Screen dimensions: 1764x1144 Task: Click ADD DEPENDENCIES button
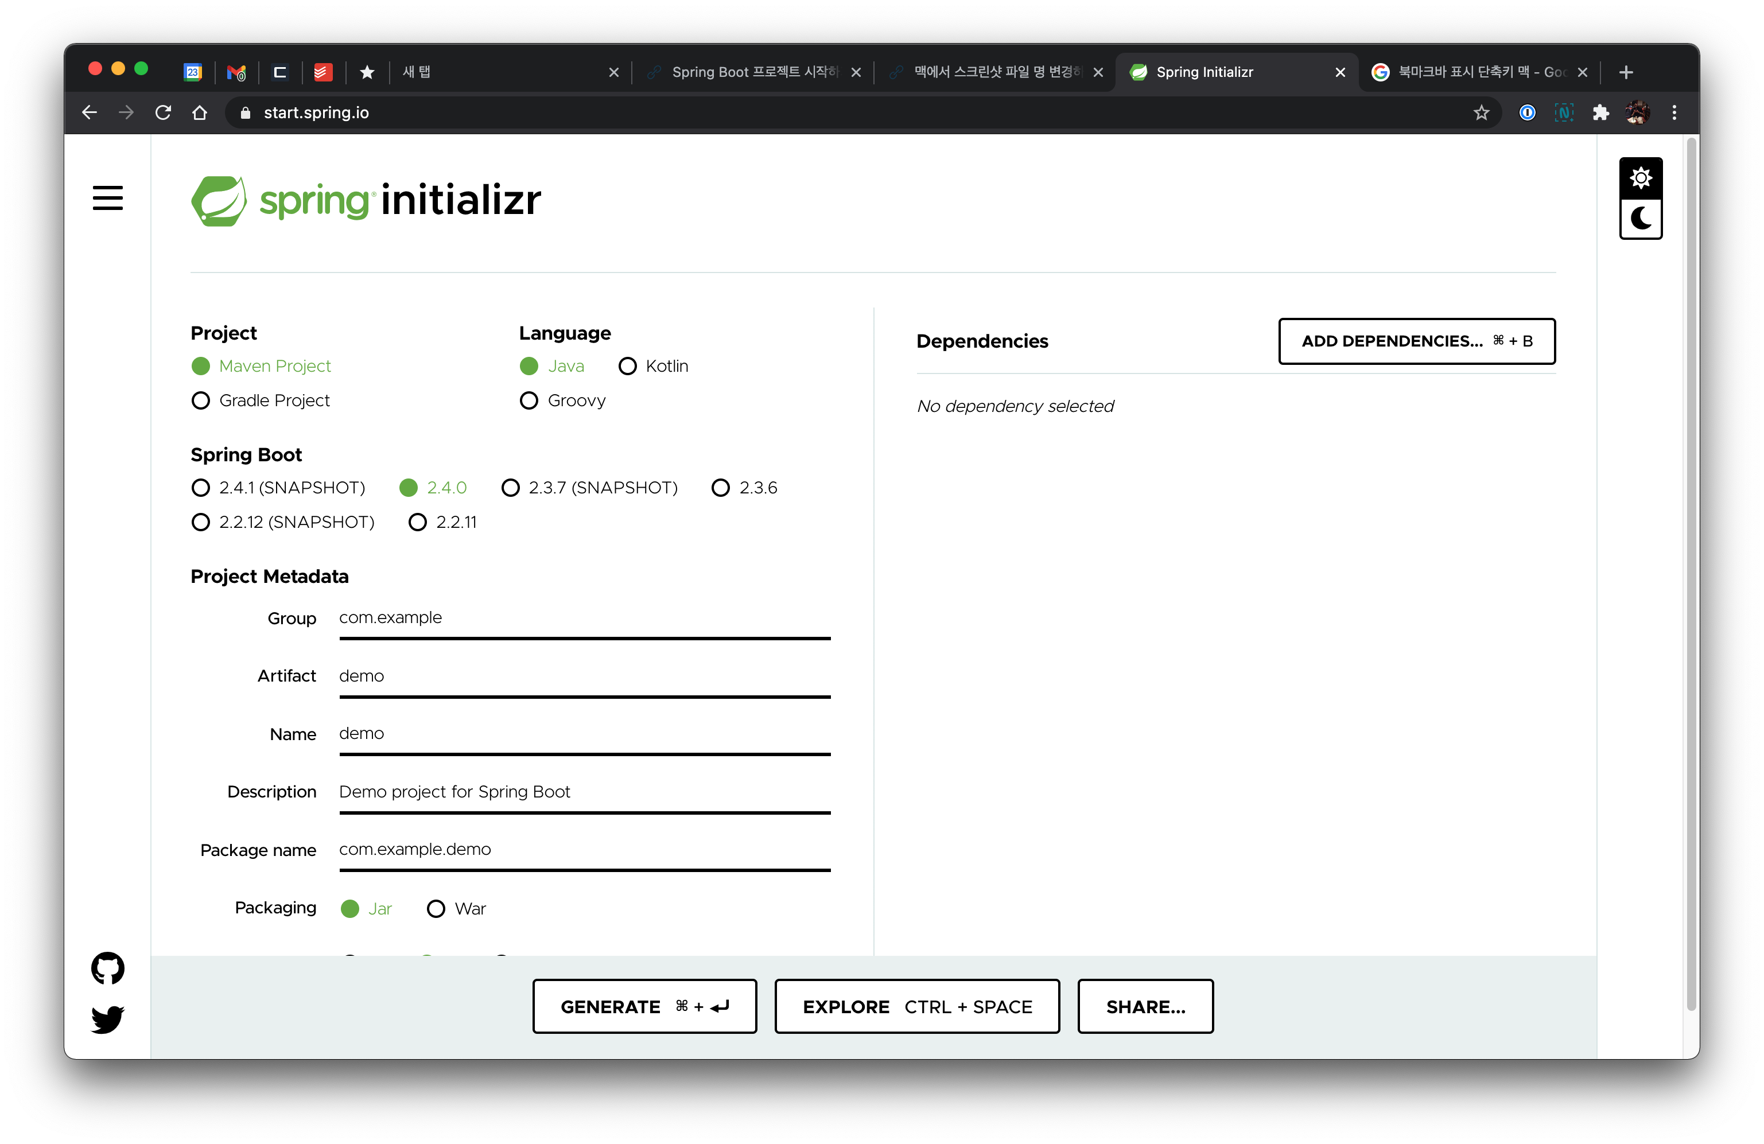click(1416, 341)
